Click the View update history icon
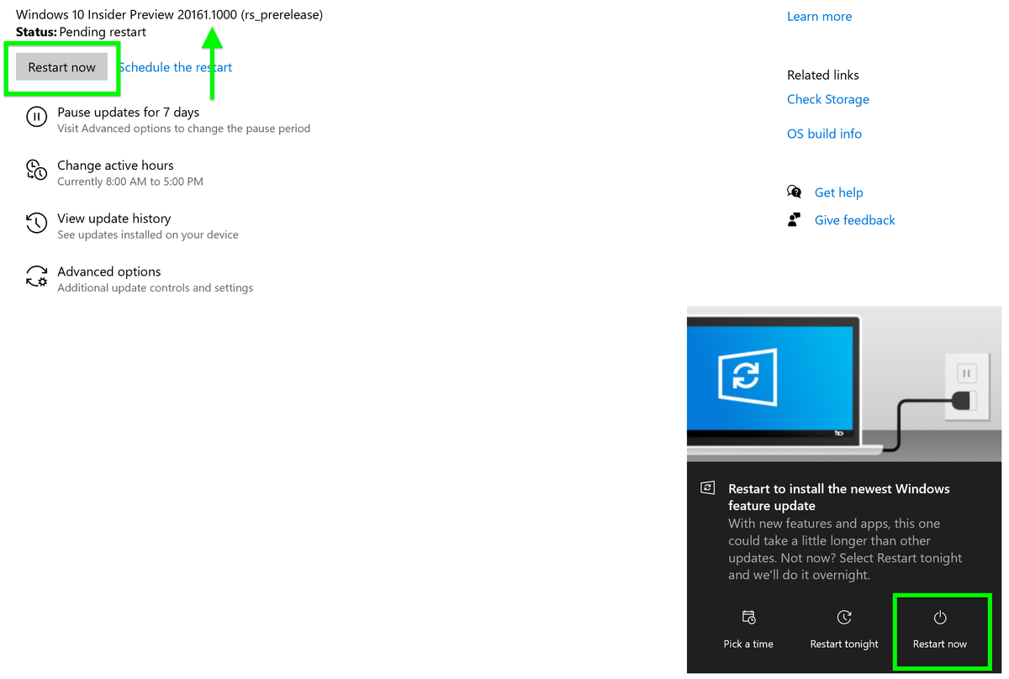The width and height of the screenshot is (1009, 679). click(36, 223)
